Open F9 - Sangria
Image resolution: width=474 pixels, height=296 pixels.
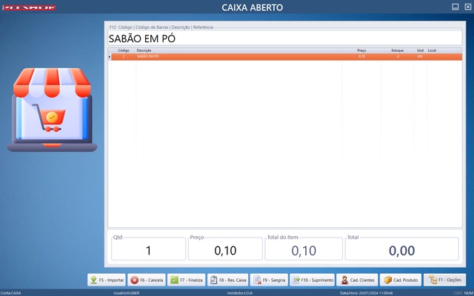click(269, 280)
